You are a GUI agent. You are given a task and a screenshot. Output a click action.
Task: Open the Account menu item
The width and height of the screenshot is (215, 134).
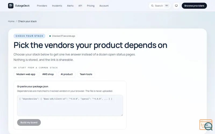coord(104,6)
